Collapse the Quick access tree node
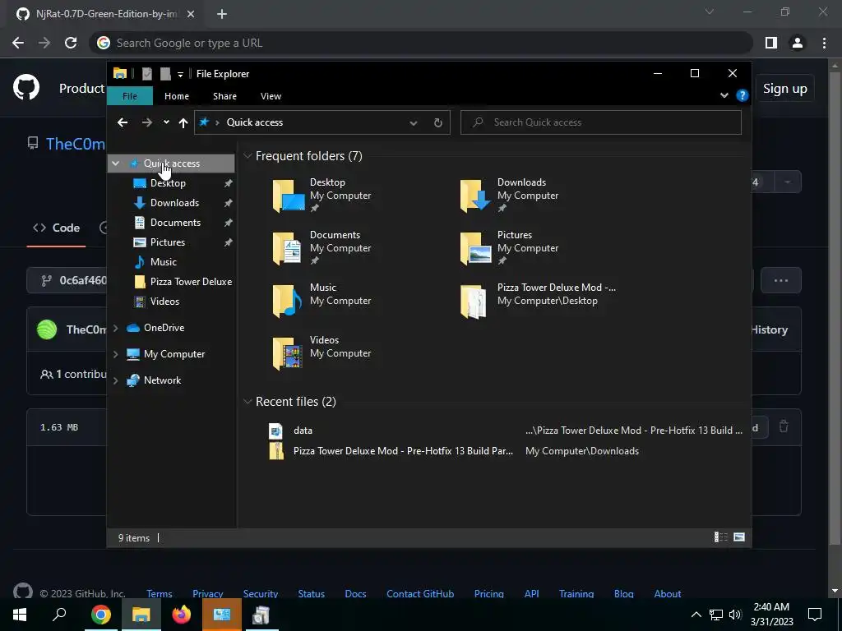 point(115,164)
